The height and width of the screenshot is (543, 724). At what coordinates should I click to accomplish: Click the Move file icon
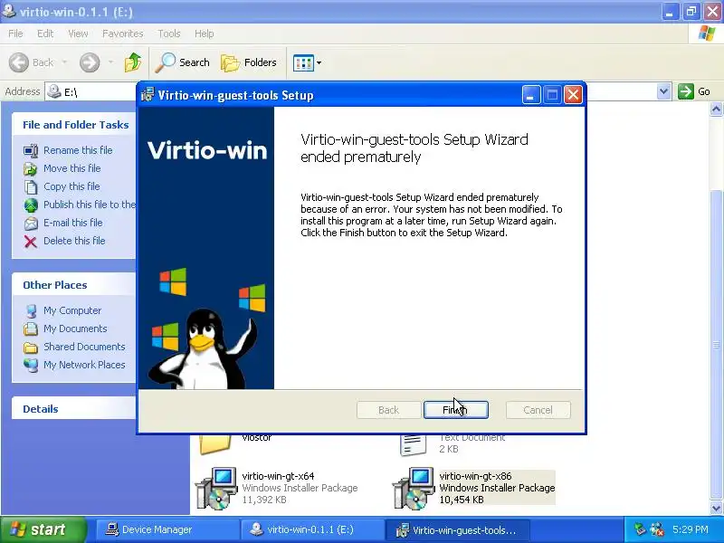click(x=31, y=169)
